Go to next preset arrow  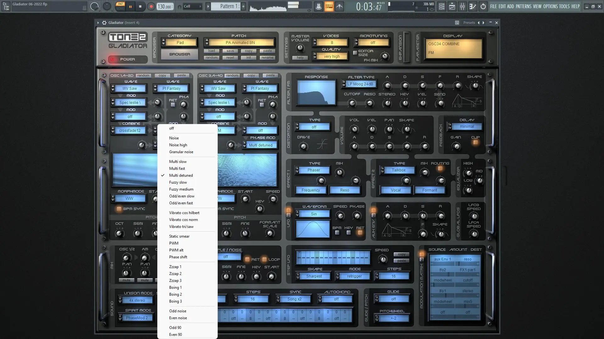[484, 23]
